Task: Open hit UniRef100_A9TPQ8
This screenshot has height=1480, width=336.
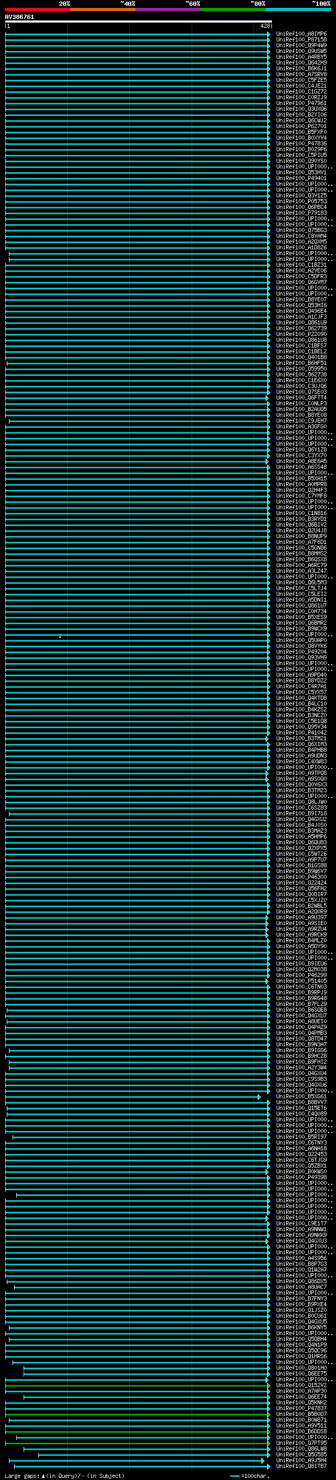Action: (301, 773)
